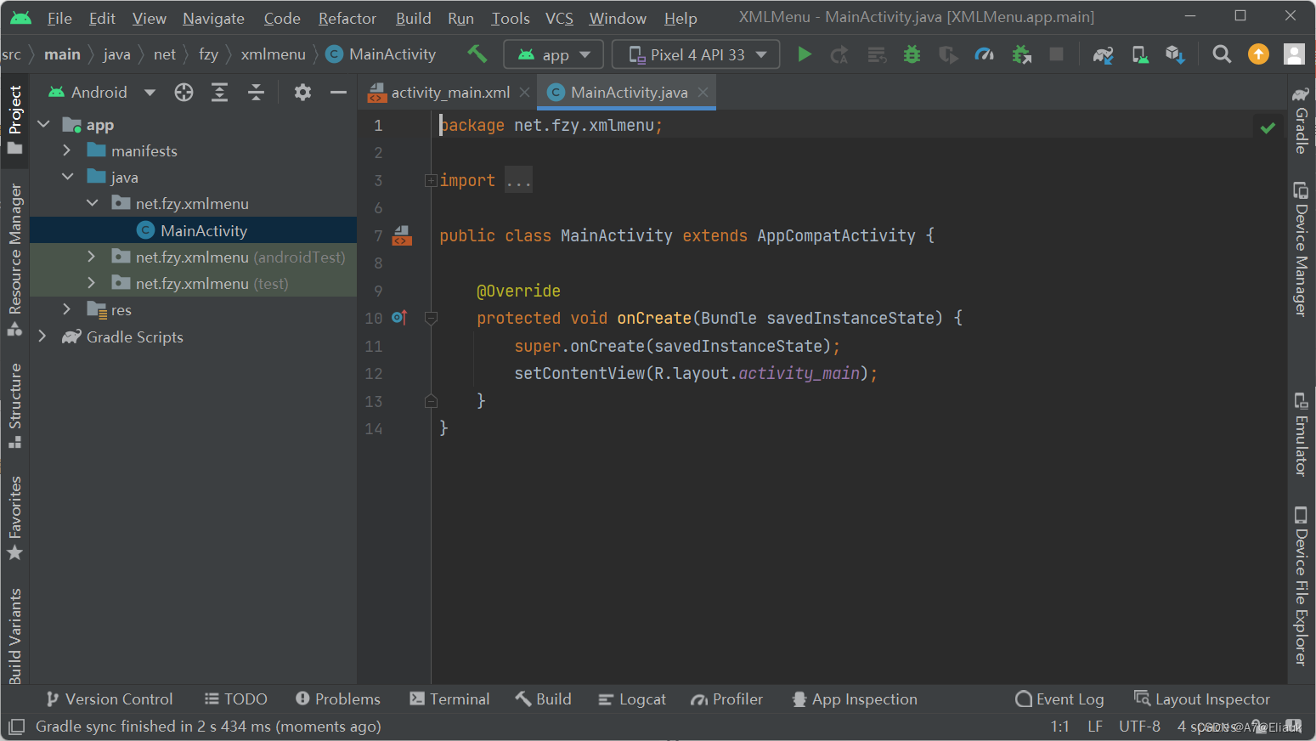
Task: Click UTF-8 encoding in status bar
Action: tap(1139, 727)
